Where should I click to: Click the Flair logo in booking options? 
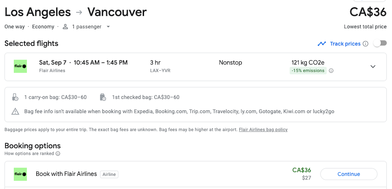20,174
